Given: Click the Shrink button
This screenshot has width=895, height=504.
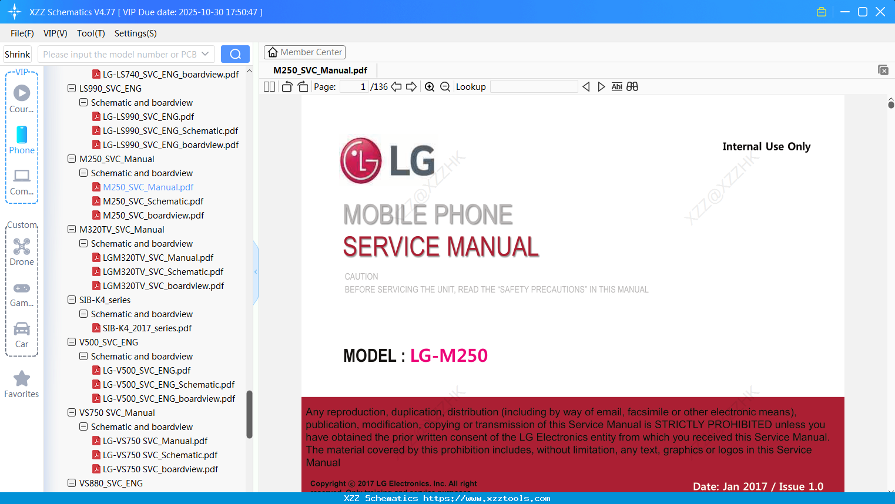Looking at the screenshot, I should [x=17, y=53].
